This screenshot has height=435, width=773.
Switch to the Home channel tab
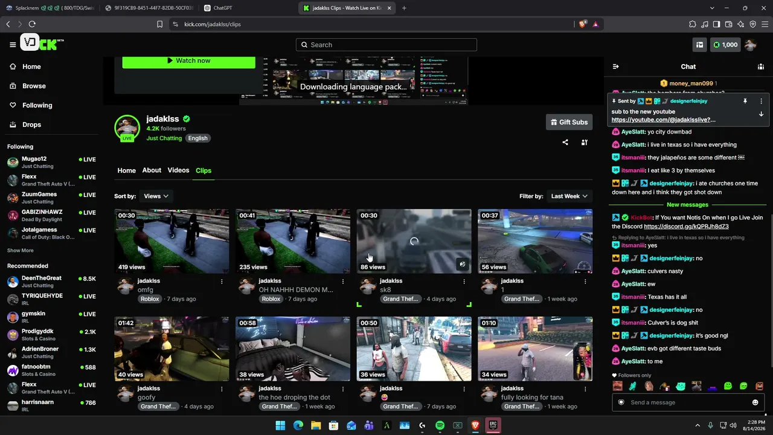[x=126, y=170]
